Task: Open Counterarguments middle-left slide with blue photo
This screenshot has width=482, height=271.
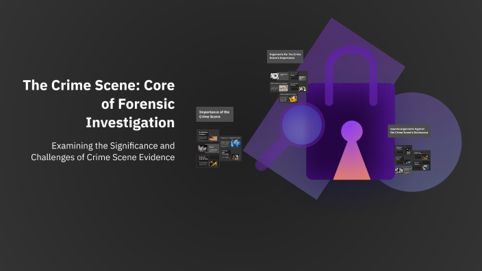Action: pyautogui.click(x=403, y=160)
